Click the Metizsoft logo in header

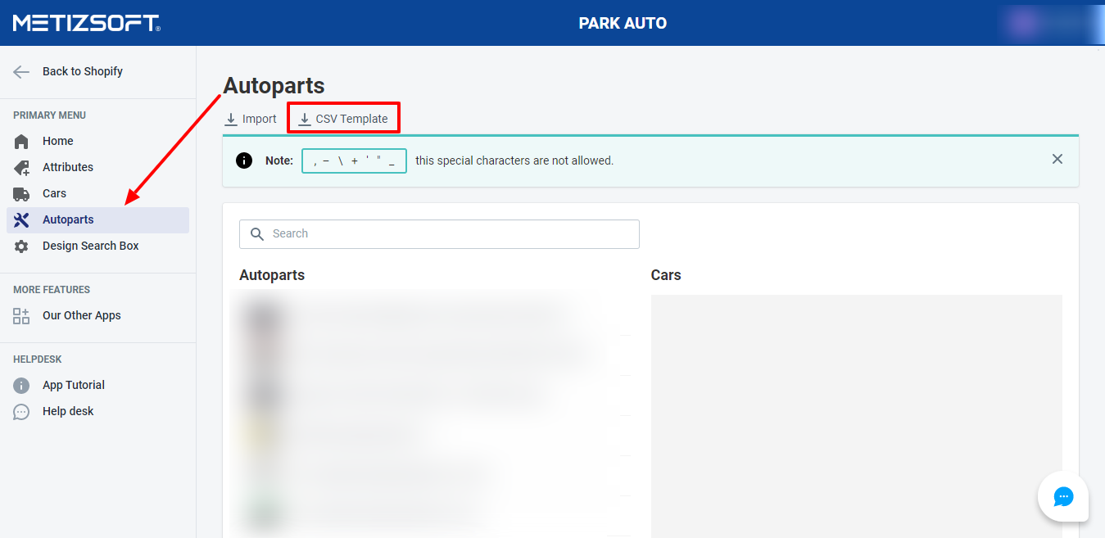tap(86, 23)
